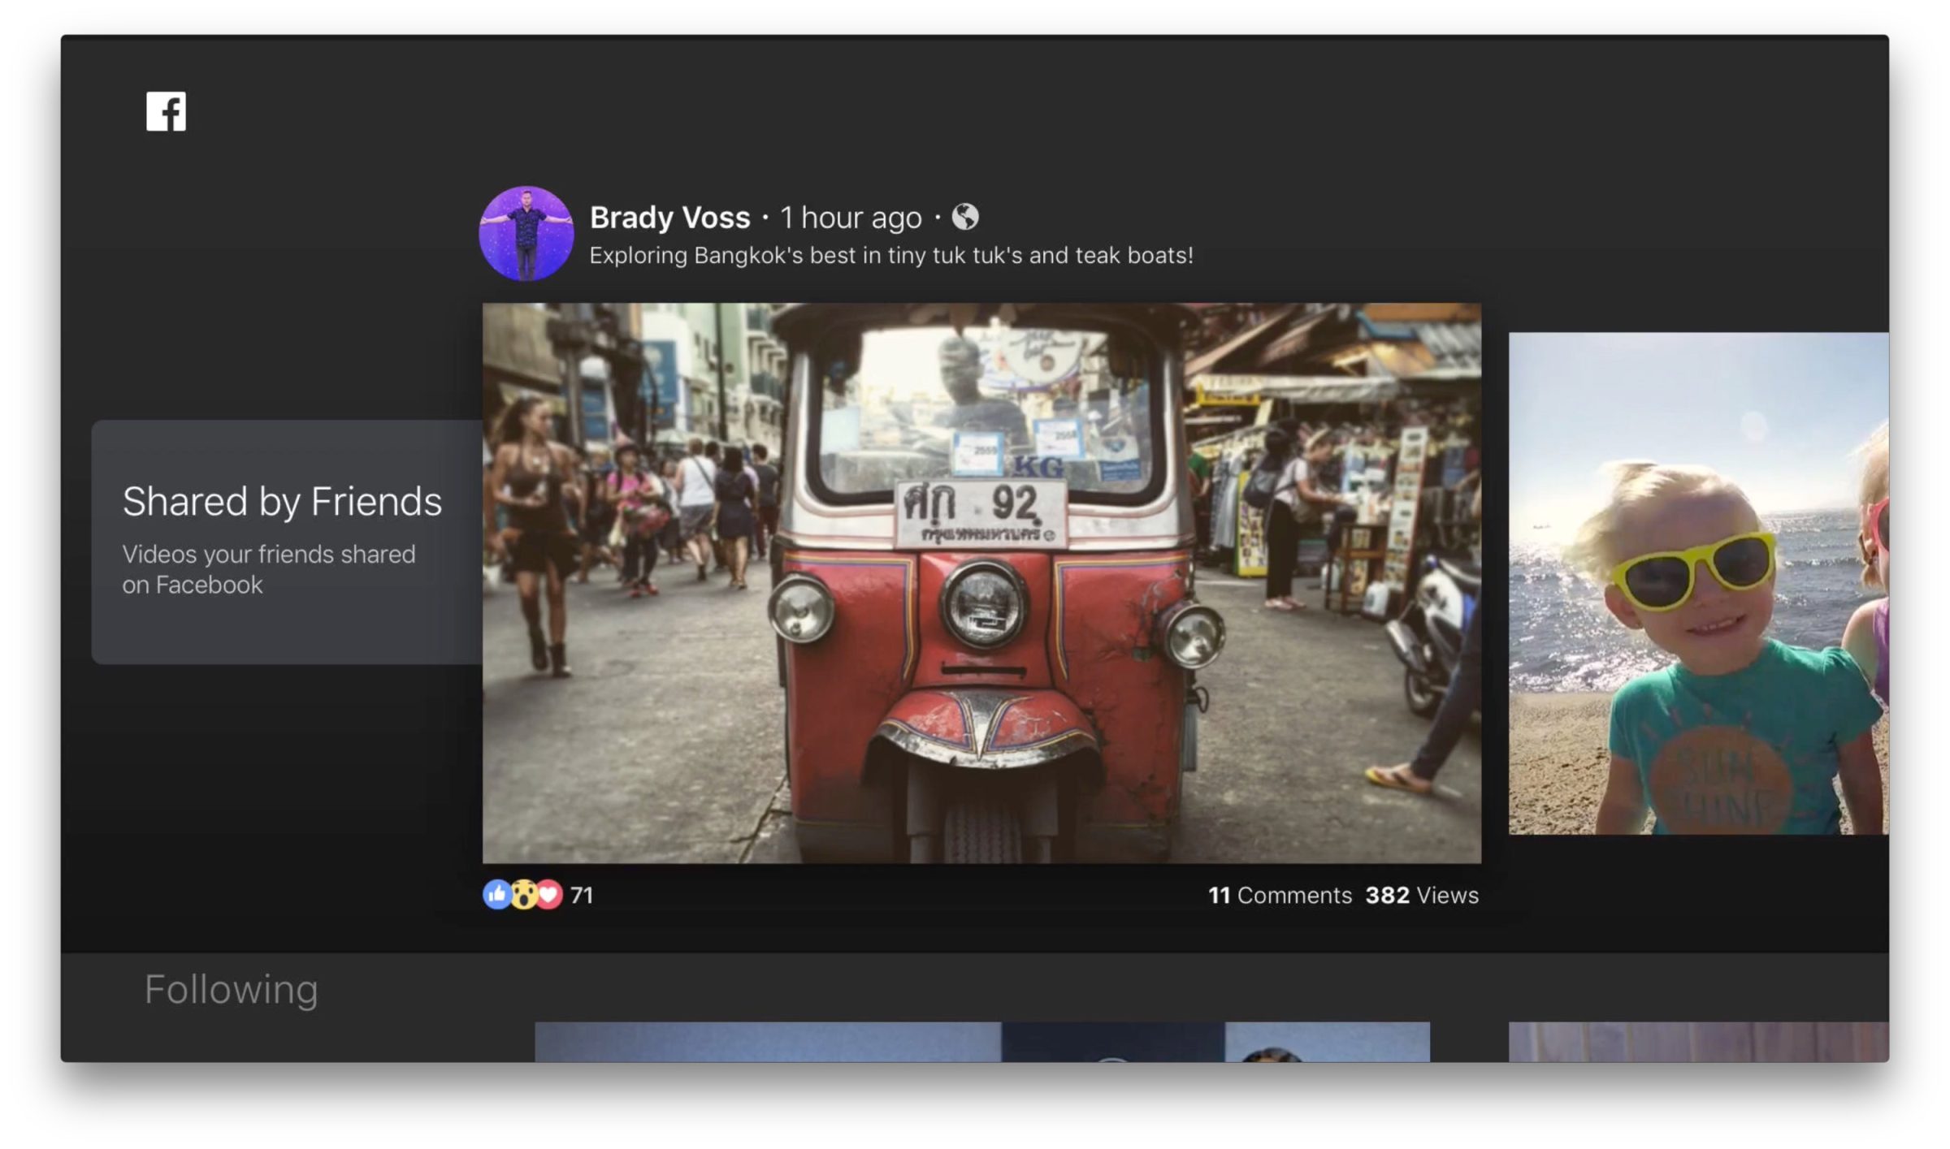Click the Facebook logo icon
Screen dimensions: 1950x1149
pyautogui.click(x=166, y=111)
